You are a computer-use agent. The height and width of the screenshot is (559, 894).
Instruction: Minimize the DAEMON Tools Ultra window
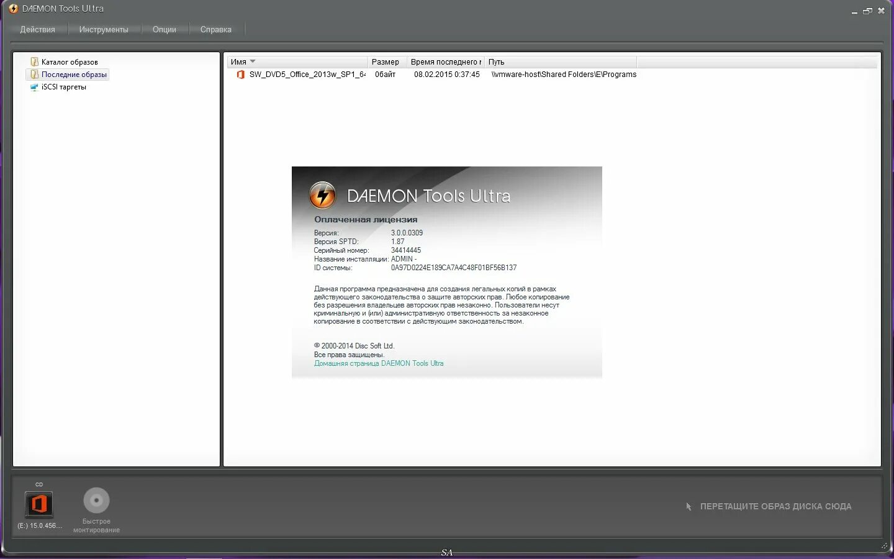[855, 11]
